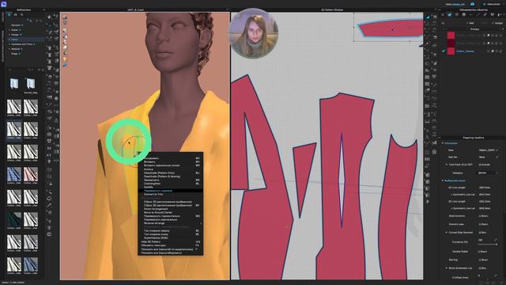Expand the Hanger library category
Viewport: 506px width, 285px height.
[x=9, y=35]
